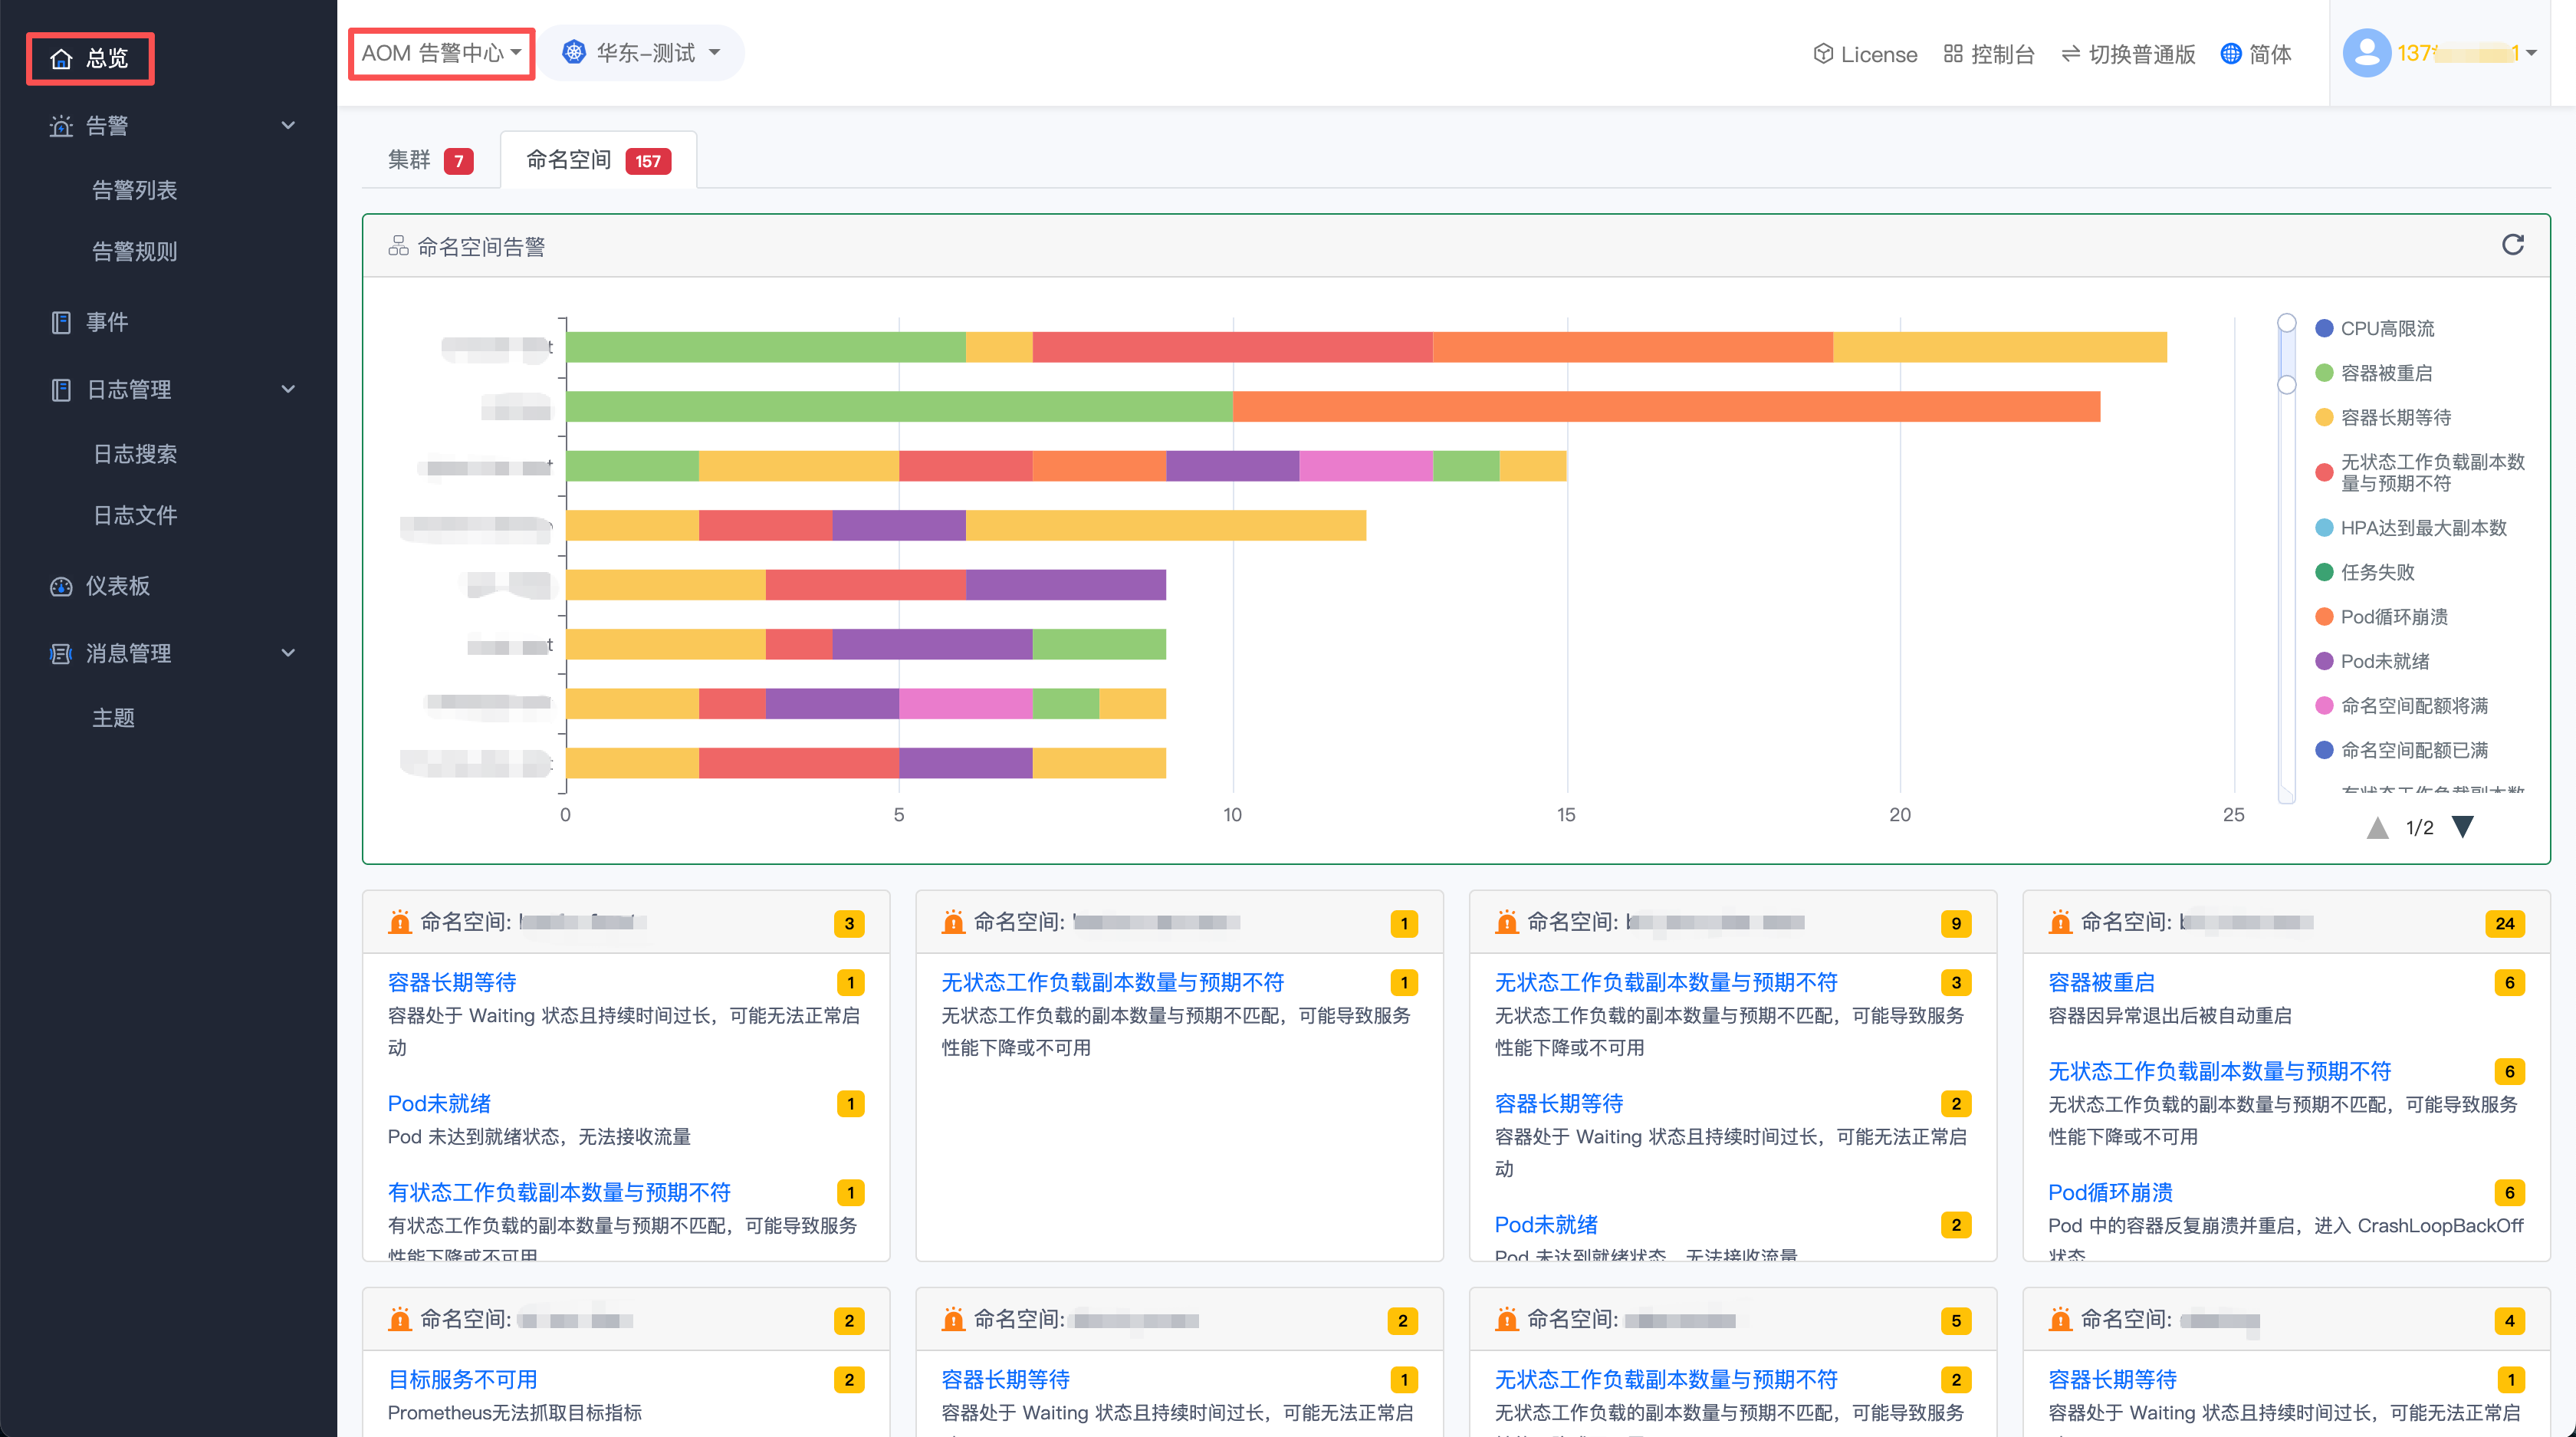Click the 仪表板 dashboard gauge icon

tap(61, 586)
